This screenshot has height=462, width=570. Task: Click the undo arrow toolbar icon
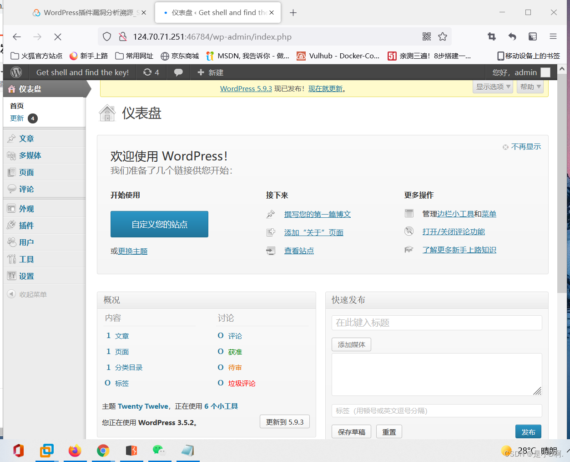512,37
